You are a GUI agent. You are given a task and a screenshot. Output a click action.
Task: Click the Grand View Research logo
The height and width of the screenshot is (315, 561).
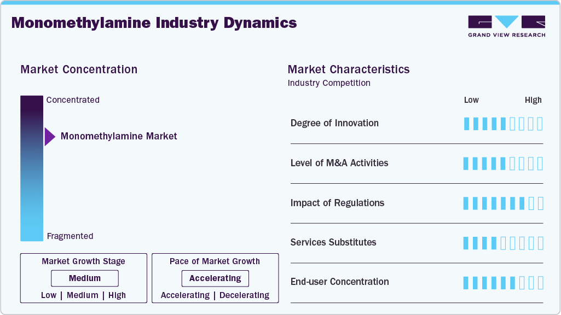[505, 26]
